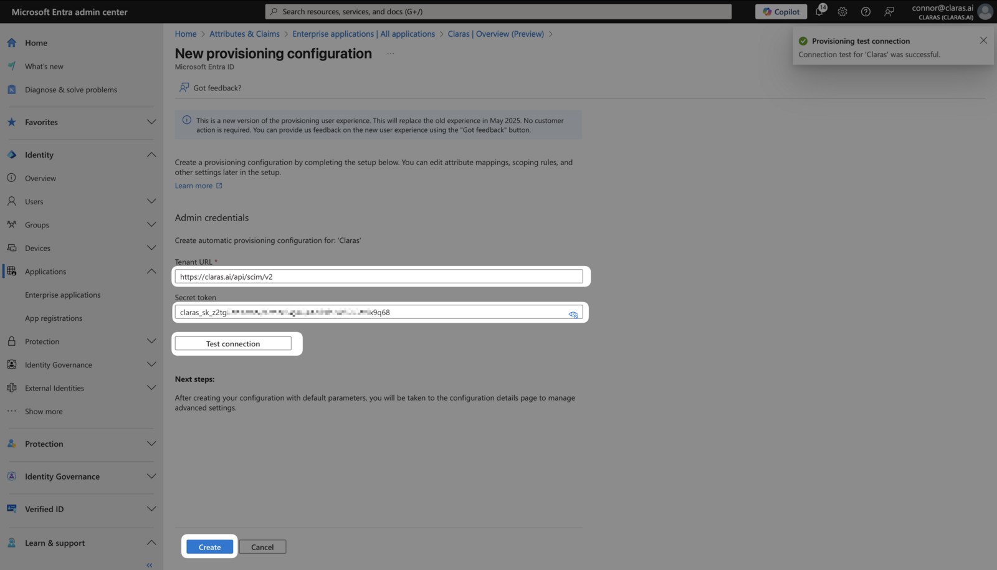Screen dimensions: 997x570
Task: Open Enterprise applications in sidebar
Action: click(62, 295)
